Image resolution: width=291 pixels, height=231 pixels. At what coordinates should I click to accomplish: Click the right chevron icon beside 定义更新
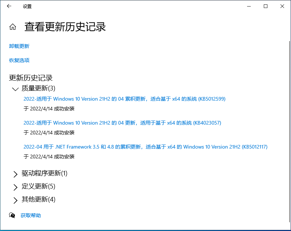click(x=15, y=187)
